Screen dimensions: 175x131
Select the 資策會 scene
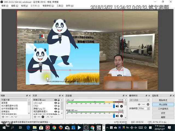pyautogui.click(x=14, y=103)
